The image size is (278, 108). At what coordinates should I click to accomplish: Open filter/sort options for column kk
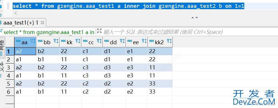click(x=78, y=41)
